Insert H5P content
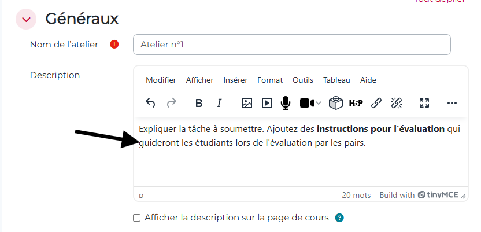 coord(356,103)
